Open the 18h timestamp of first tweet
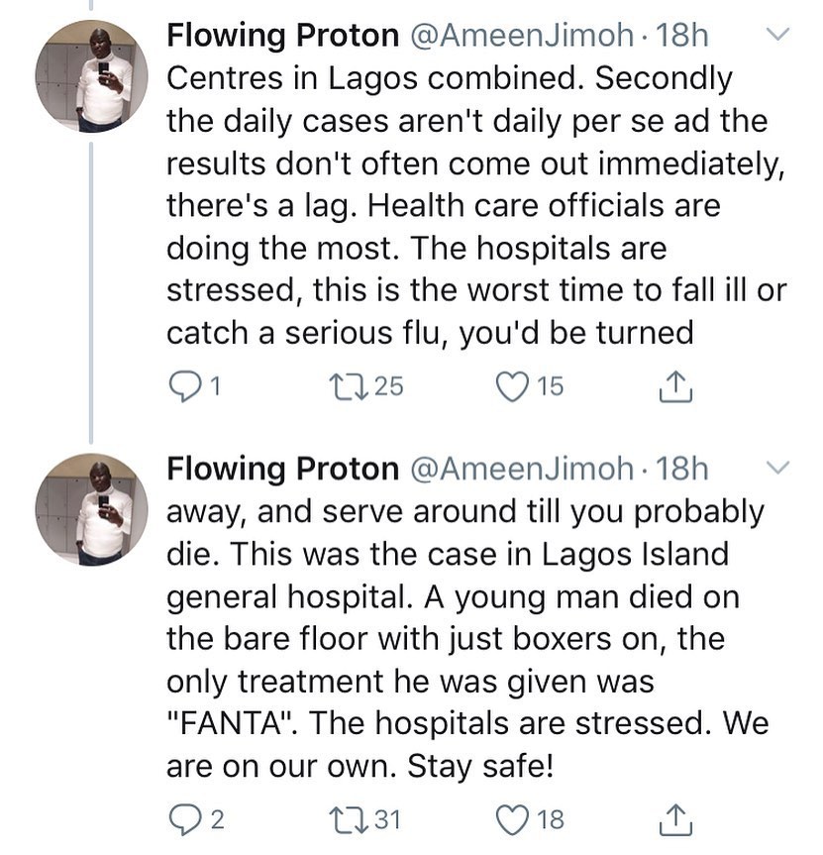This screenshot has width=823, height=855. click(683, 36)
